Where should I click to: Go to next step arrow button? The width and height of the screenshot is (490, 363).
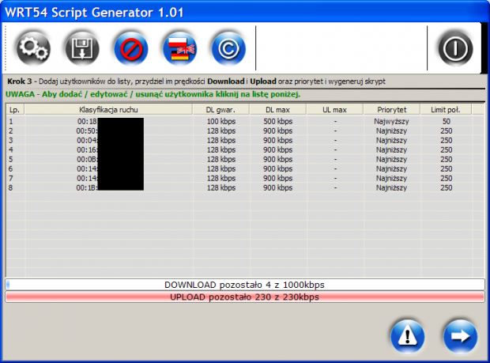pyautogui.click(x=460, y=336)
